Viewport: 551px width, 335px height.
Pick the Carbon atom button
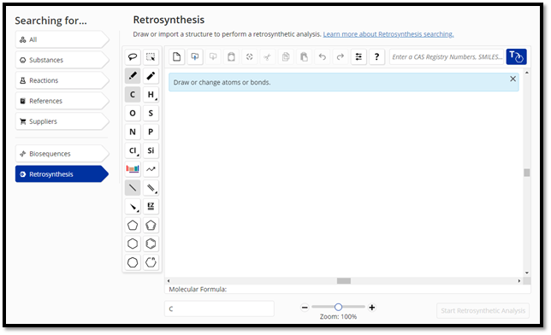click(133, 95)
